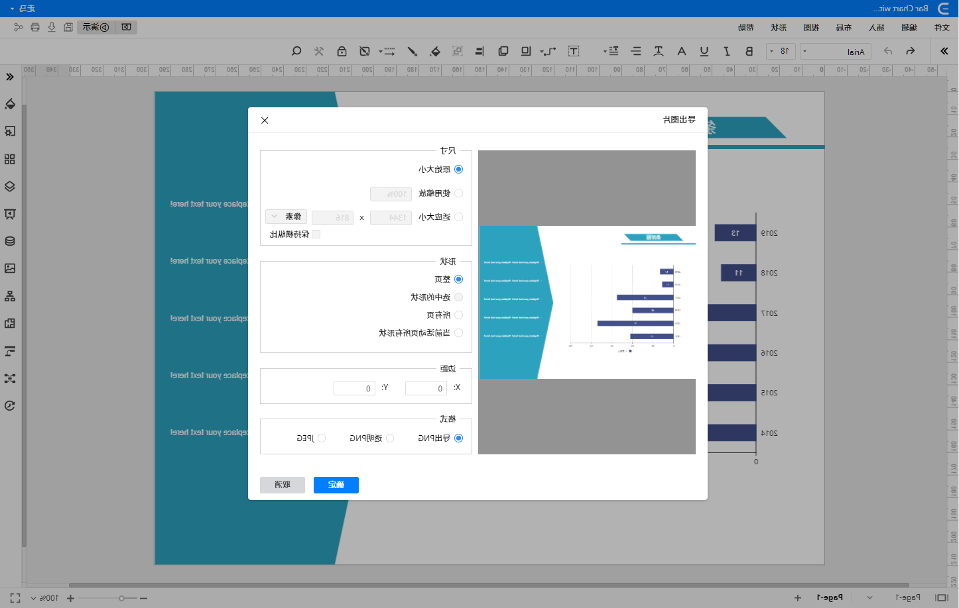The image size is (959, 608).
Task: Click the fullscreen icon in status bar
Action: [x=15, y=598]
